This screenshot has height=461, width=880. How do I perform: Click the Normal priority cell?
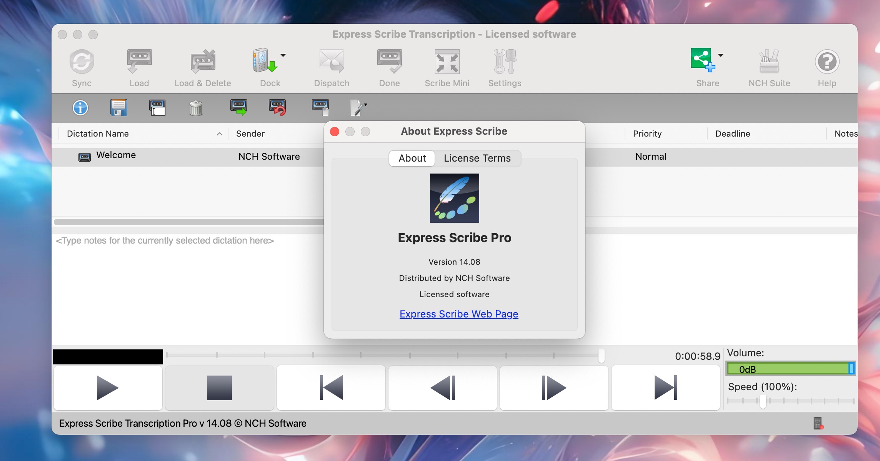click(651, 157)
